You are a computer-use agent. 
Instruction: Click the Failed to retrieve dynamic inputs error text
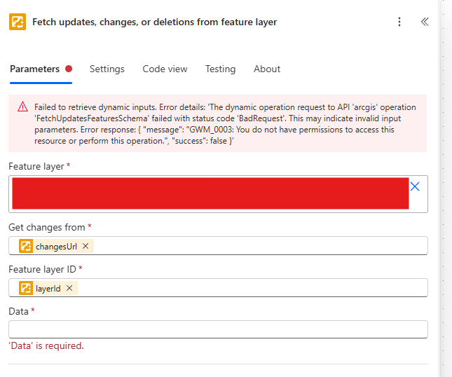pos(225,124)
